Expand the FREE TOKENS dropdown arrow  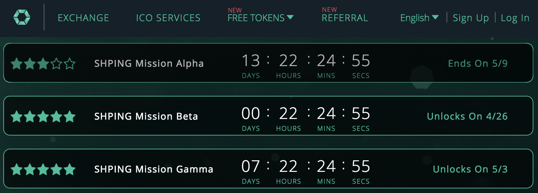pos(290,17)
